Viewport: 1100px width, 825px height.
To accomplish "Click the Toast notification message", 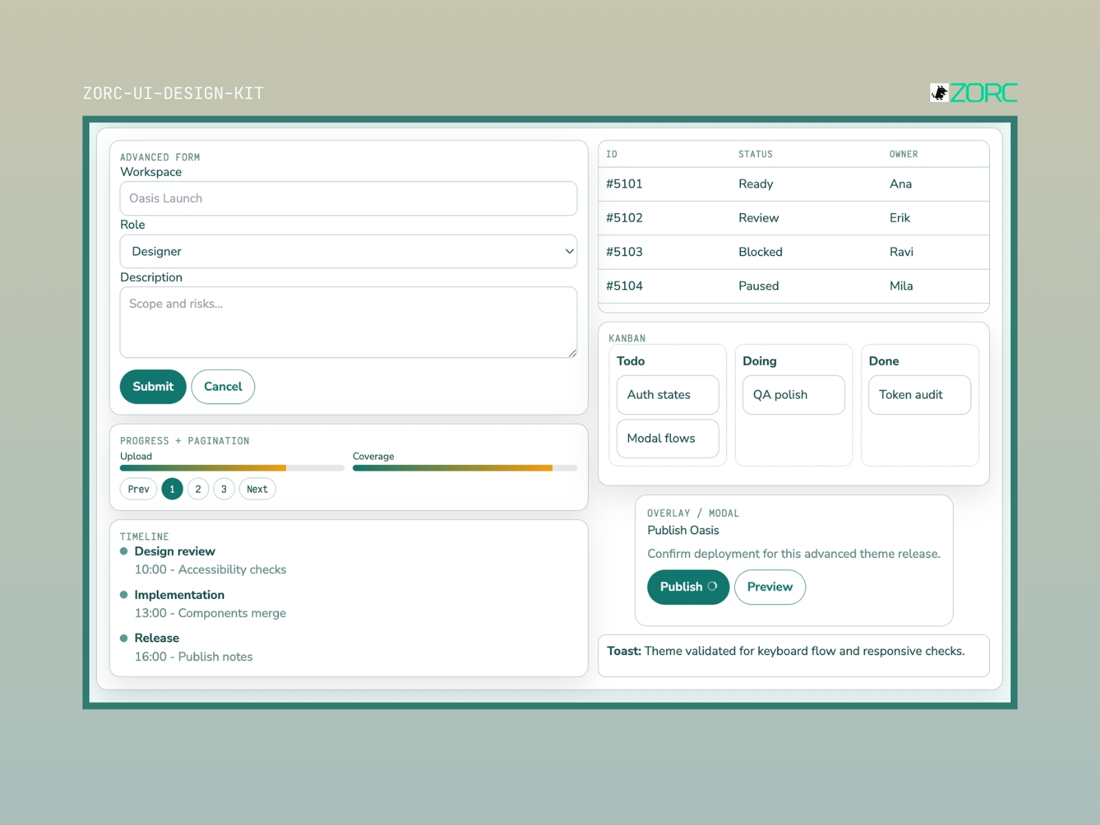I will [x=794, y=655].
